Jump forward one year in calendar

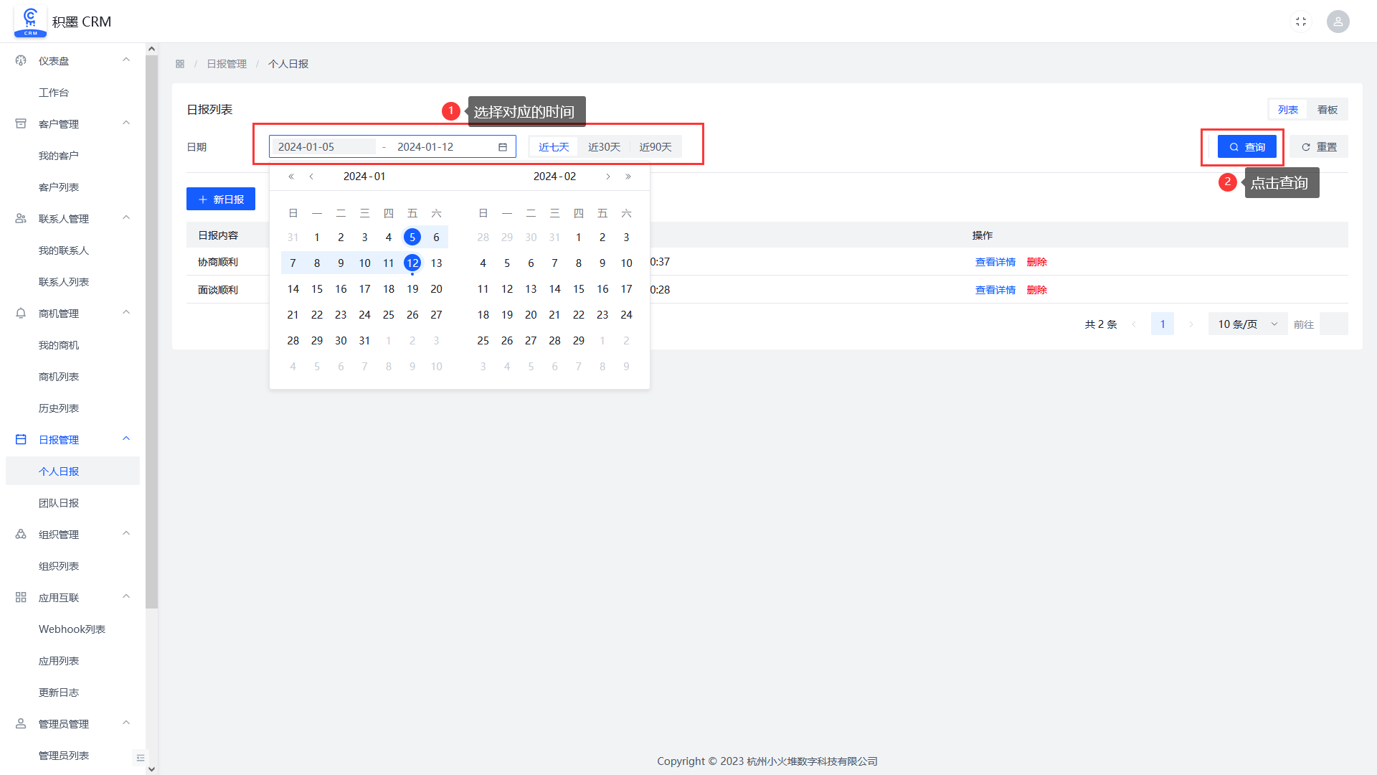click(x=628, y=177)
